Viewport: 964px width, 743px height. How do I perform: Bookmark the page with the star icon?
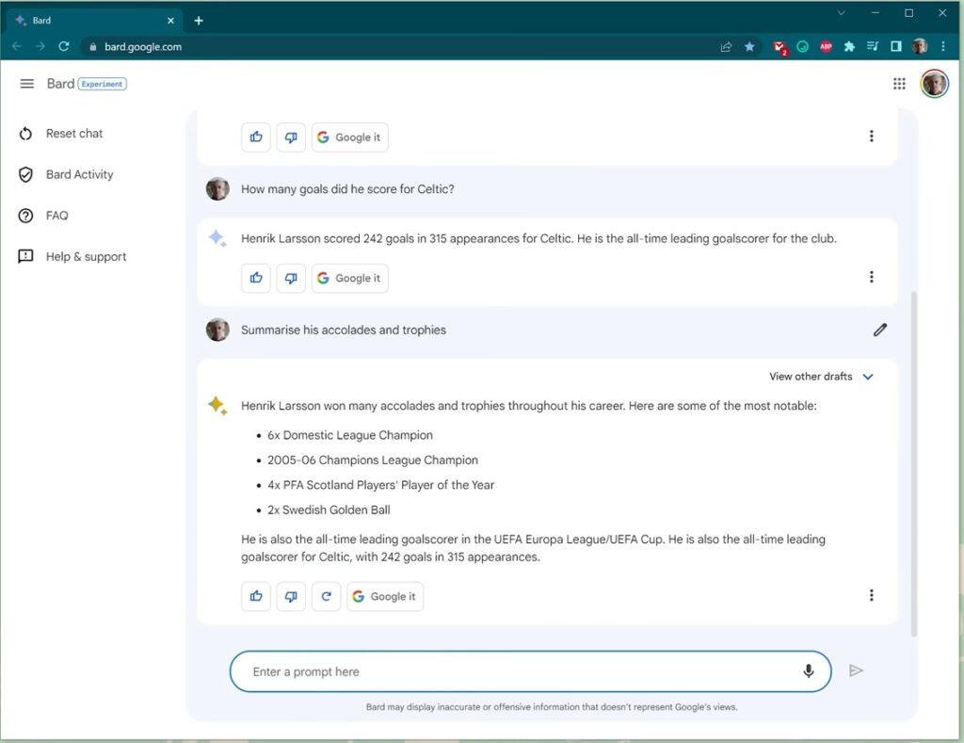click(748, 46)
